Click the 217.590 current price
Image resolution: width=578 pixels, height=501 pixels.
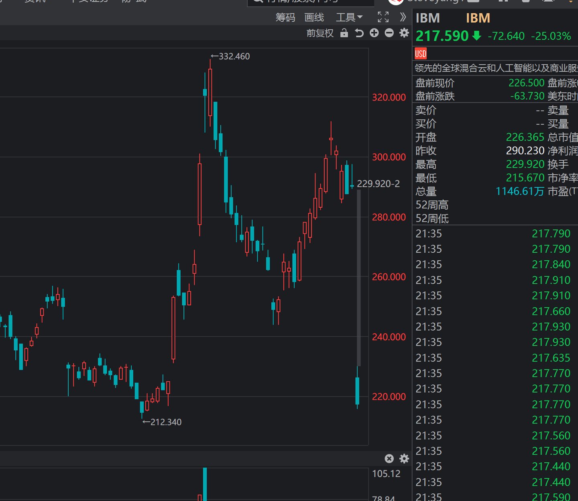(442, 36)
